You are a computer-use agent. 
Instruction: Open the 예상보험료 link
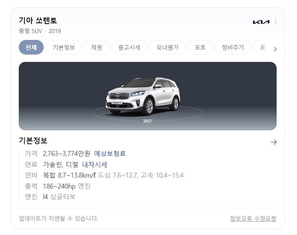110,153
